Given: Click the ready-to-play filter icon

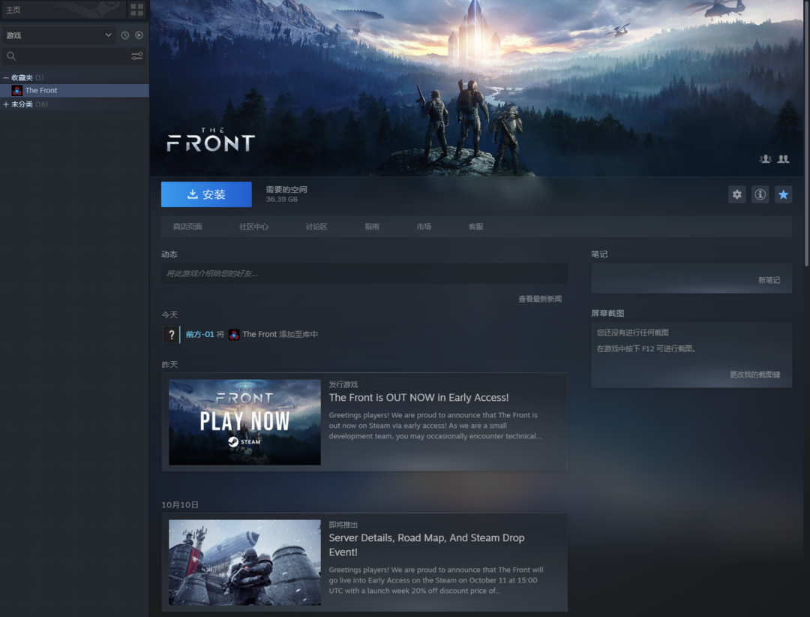Looking at the screenshot, I should 139,35.
